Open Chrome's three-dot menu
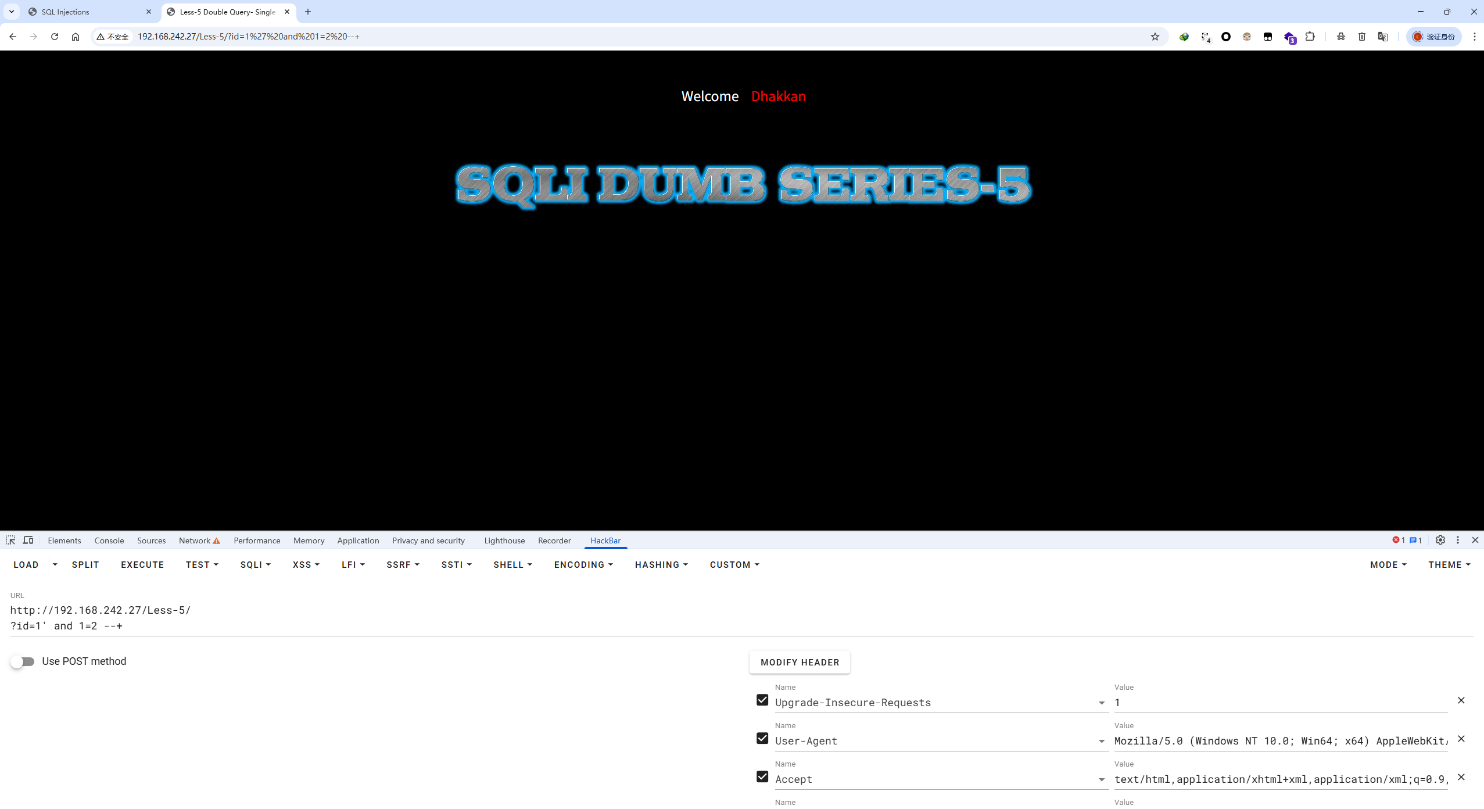This screenshot has width=1484, height=809. point(1475,37)
